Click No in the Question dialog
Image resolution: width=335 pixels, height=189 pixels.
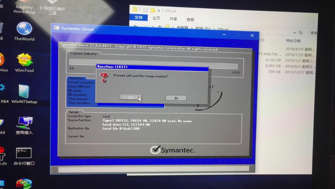(176, 98)
